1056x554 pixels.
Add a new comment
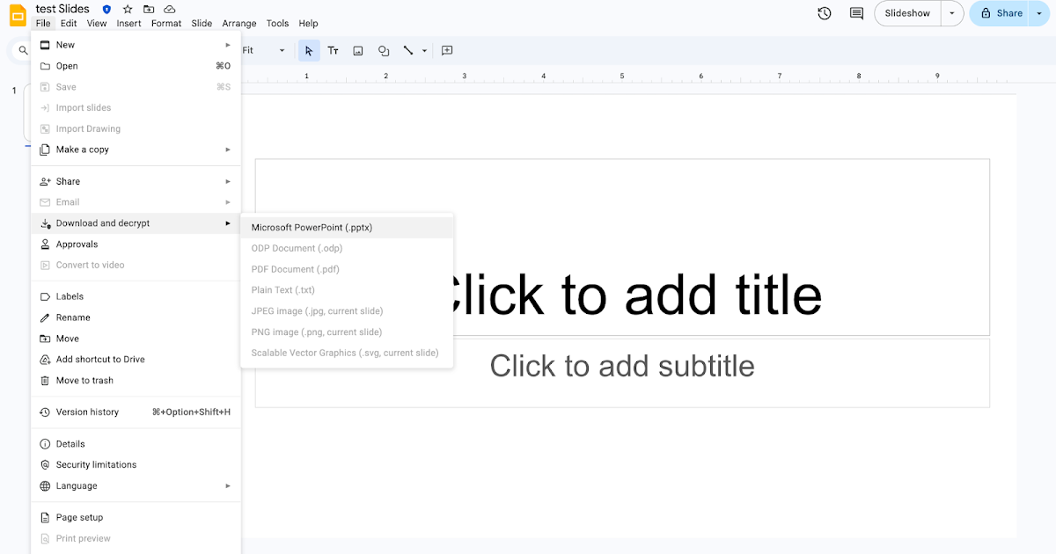tap(446, 50)
